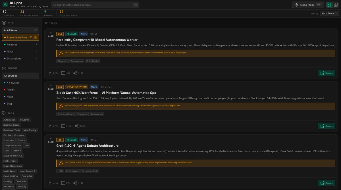
Task: Click warning icon in Grok insight banner
Action: 61,163
